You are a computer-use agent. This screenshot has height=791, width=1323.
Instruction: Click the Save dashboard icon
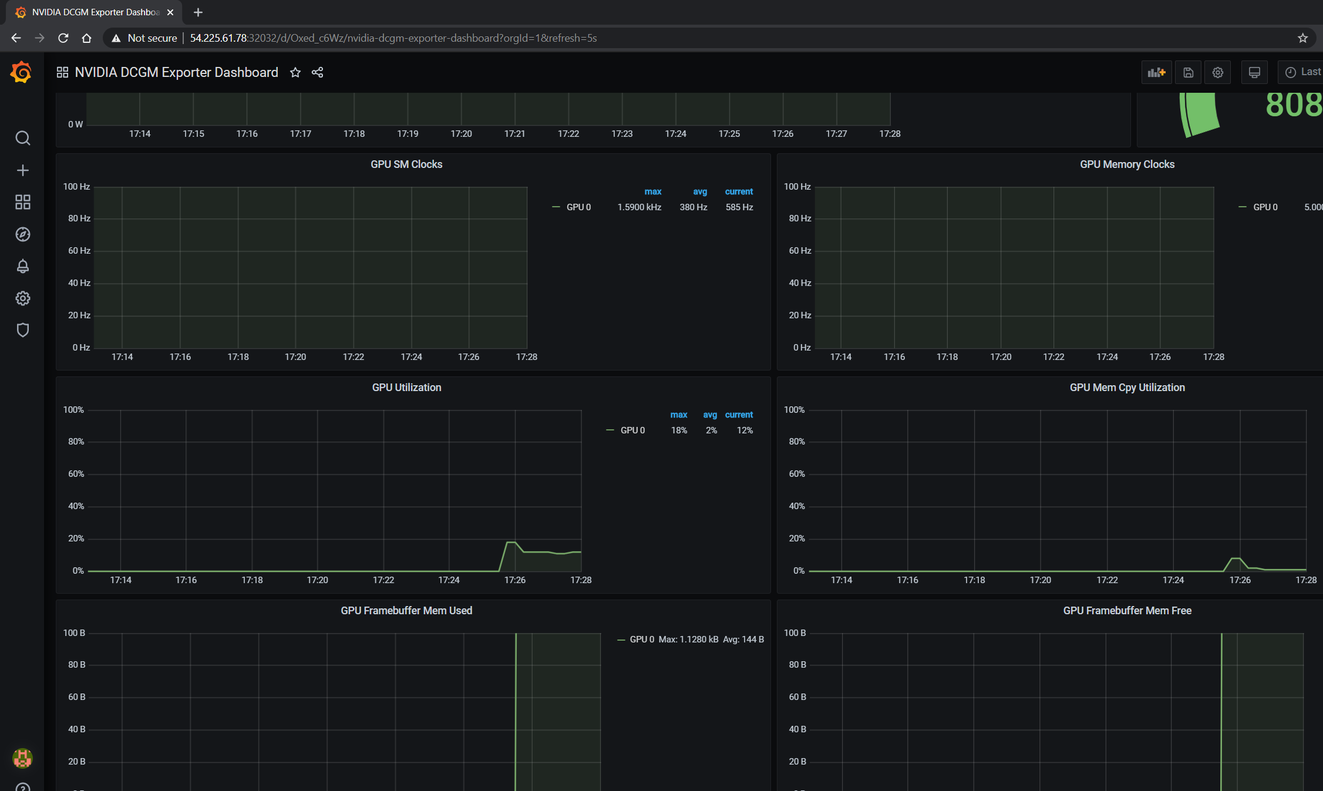point(1188,72)
